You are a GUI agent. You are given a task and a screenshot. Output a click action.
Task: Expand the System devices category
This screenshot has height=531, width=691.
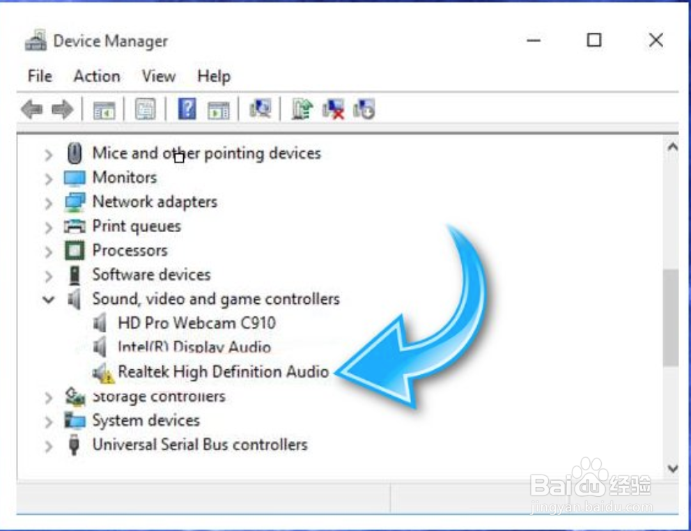(49, 422)
